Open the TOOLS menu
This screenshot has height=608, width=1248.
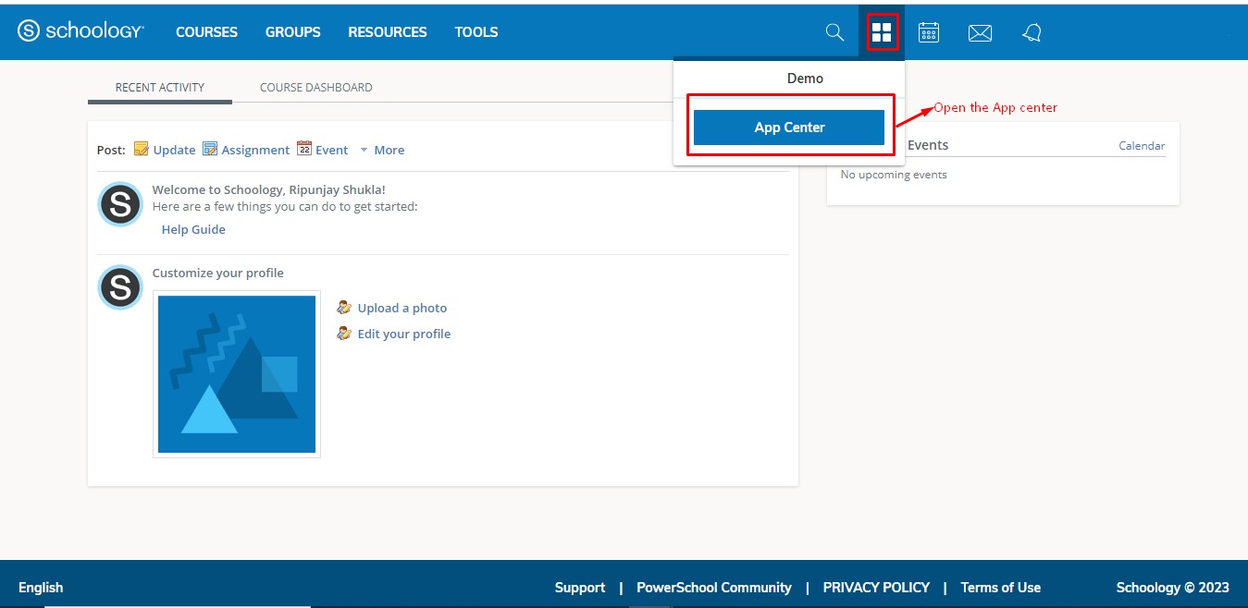(476, 31)
